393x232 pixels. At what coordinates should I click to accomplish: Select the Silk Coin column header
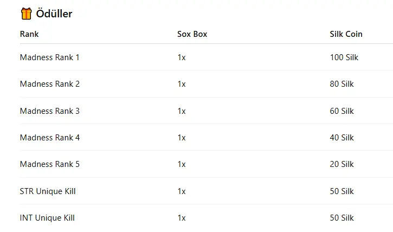346,34
